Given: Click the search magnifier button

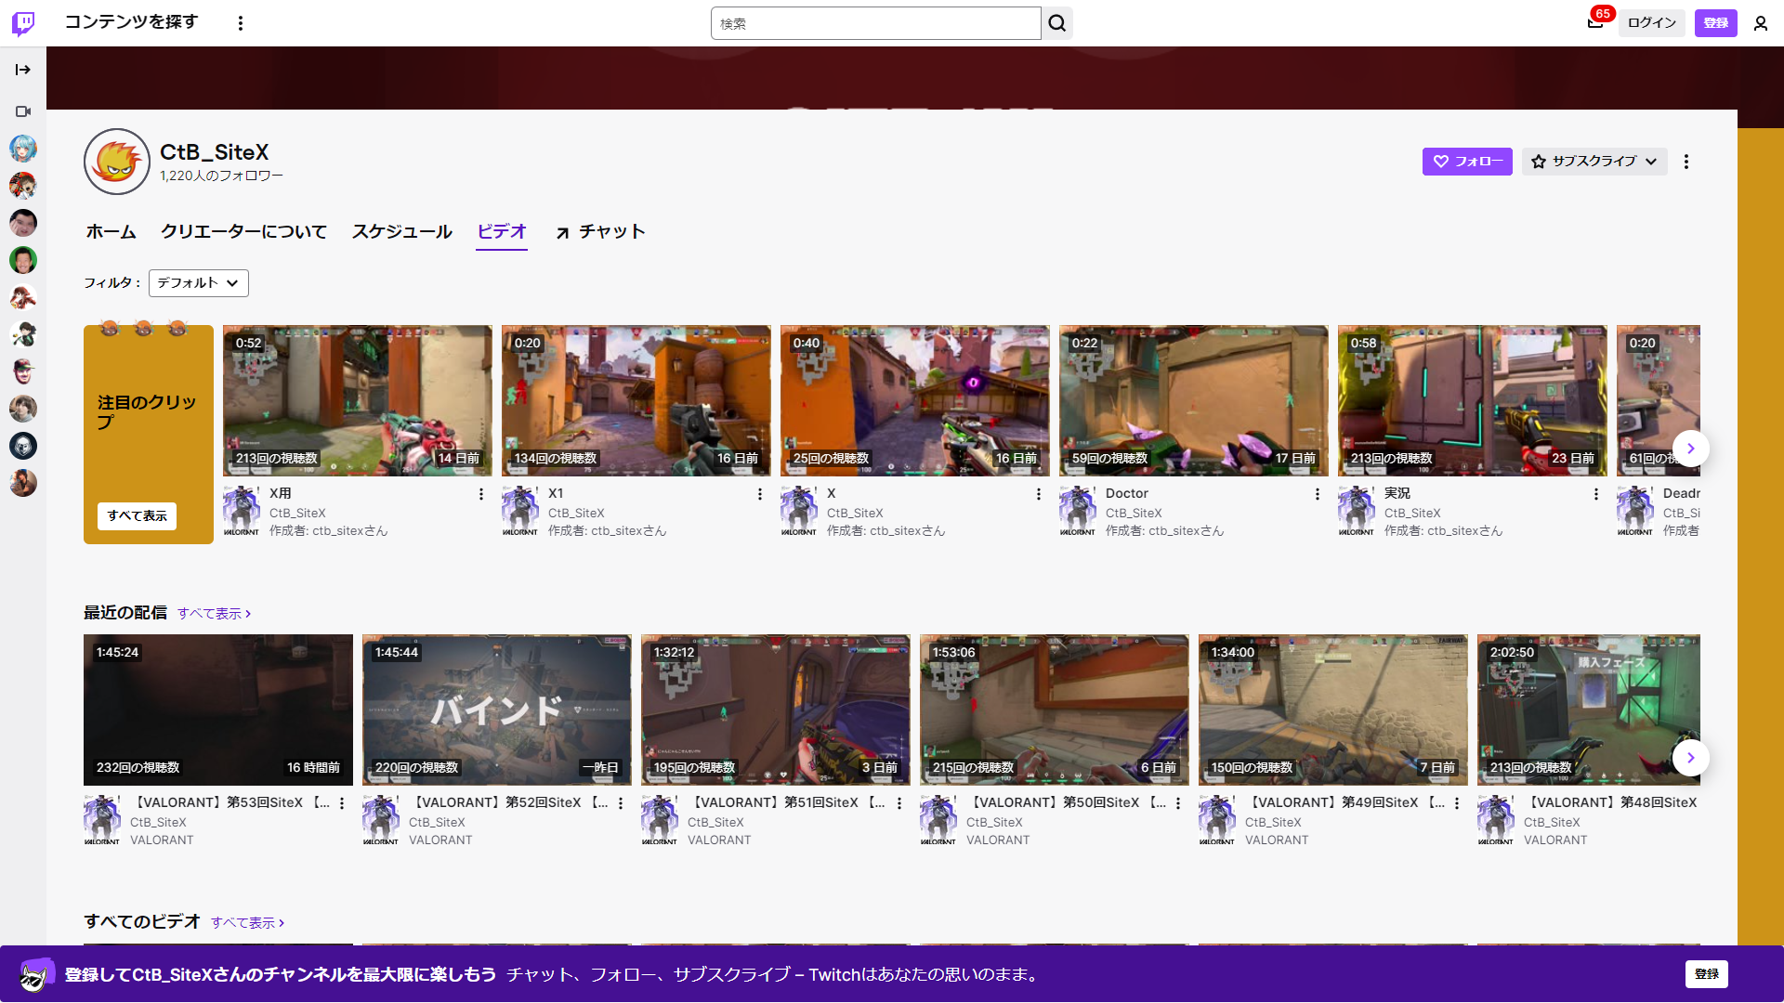Looking at the screenshot, I should 1057,23.
